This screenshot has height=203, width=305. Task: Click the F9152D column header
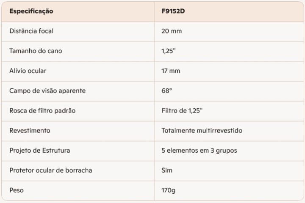173,11
